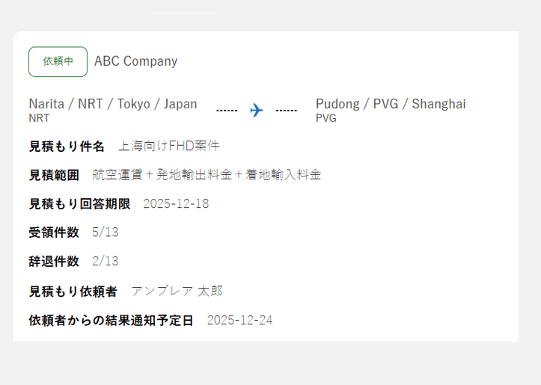Click origin Narita / NRT / Tokyo / Japan

113,104
